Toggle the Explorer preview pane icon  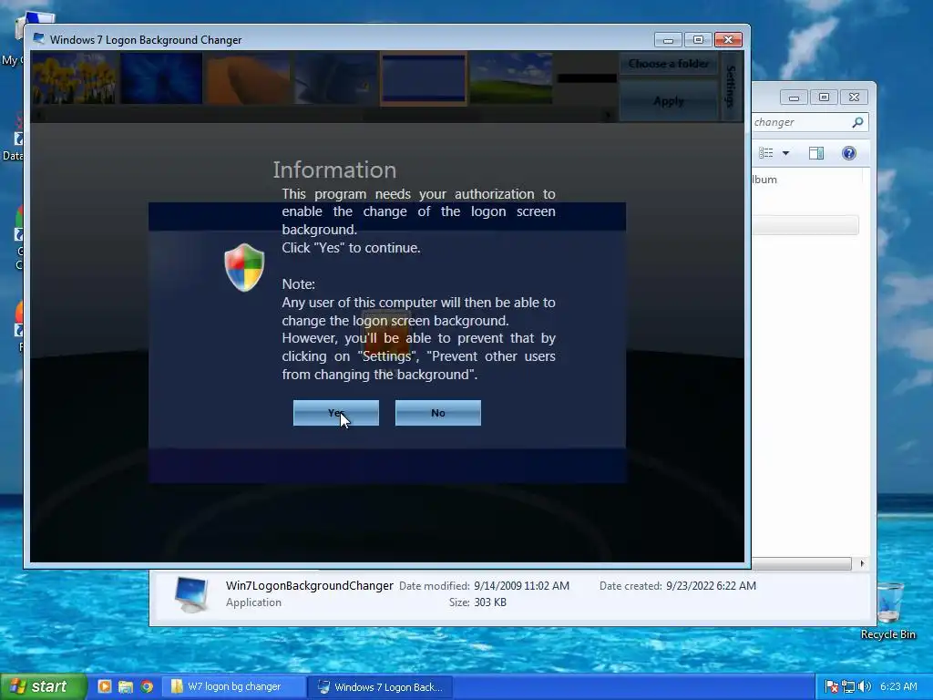click(816, 153)
